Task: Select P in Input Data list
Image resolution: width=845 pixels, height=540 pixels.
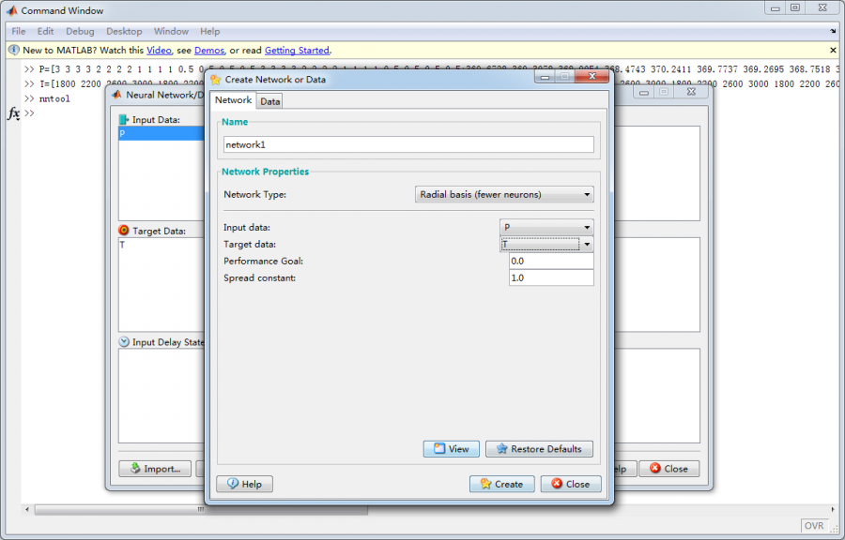Action: coord(161,133)
